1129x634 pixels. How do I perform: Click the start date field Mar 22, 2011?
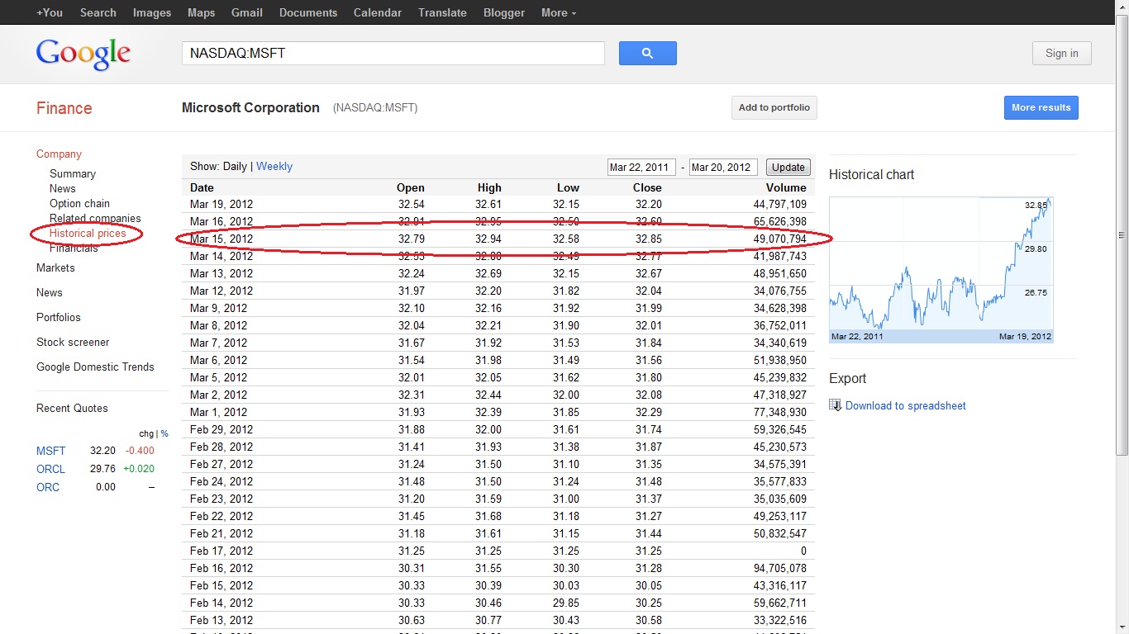click(x=641, y=167)
